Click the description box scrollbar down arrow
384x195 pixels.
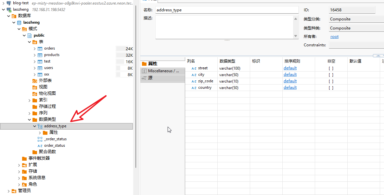coord(296,36)
